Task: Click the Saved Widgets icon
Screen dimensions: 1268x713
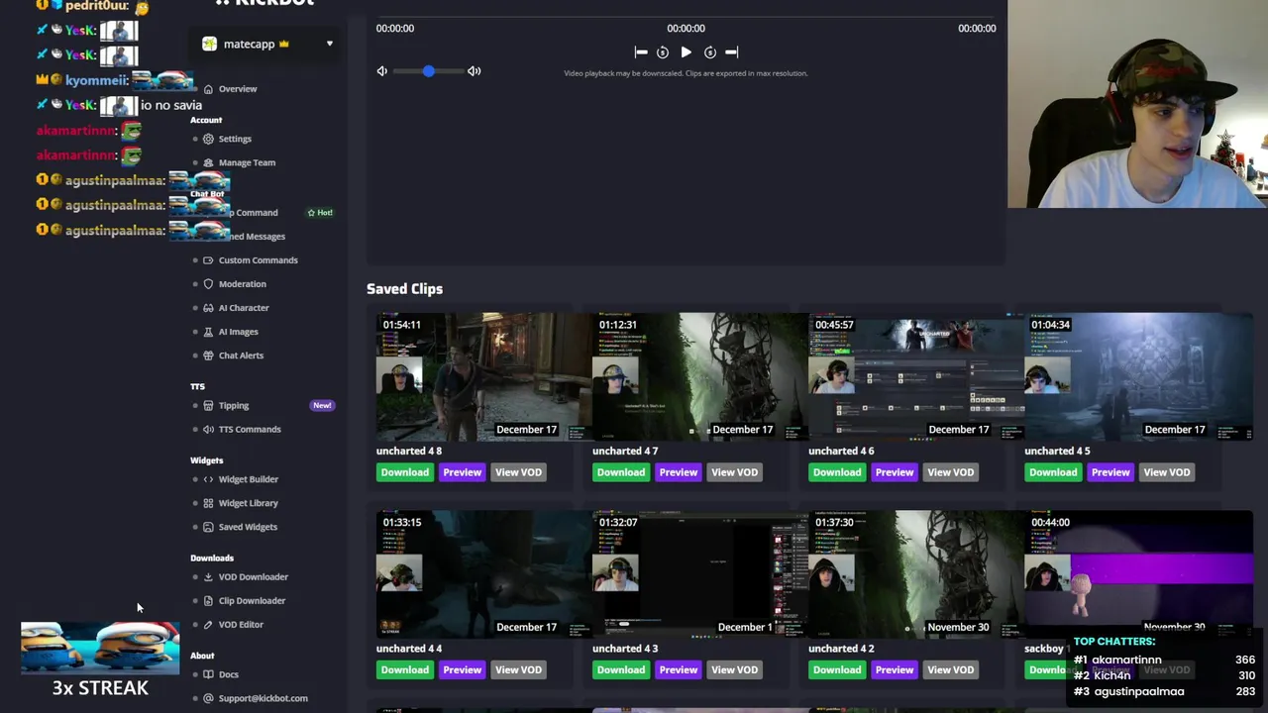Action: point(208,527)
